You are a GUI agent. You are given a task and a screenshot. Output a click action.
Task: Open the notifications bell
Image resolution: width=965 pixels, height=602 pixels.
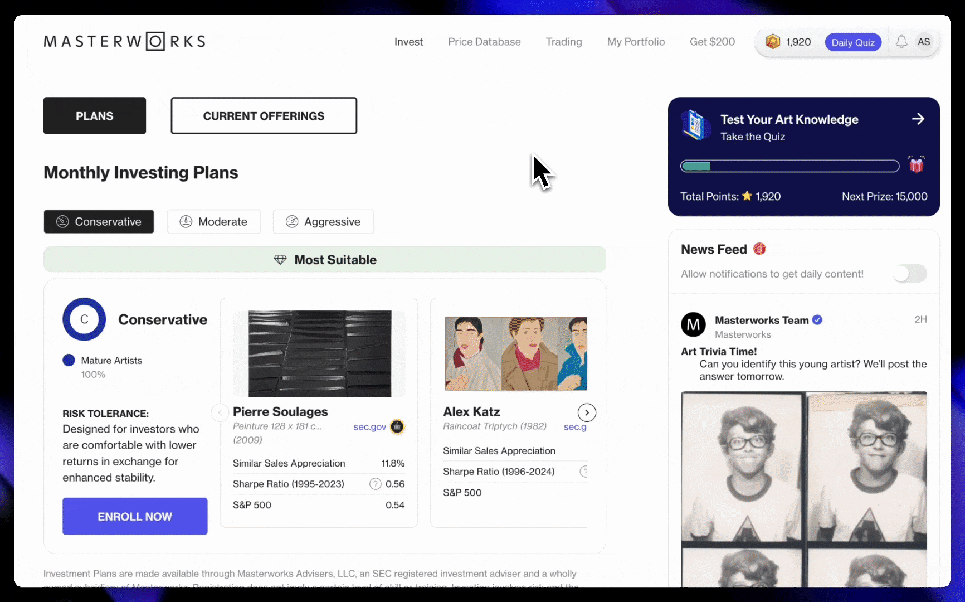(x=901, y=42)
